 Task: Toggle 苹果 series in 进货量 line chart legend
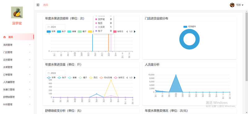point(51,78)
